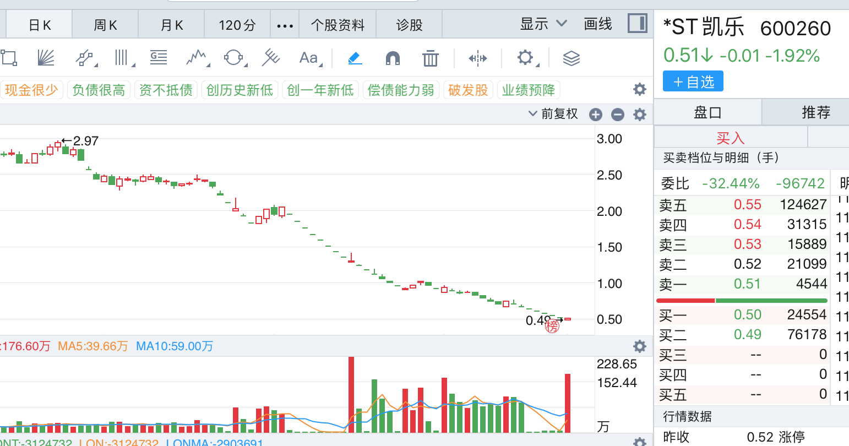Click the zoom in plus icon
The image size is (849, 446).
click(x=595, y=115)
